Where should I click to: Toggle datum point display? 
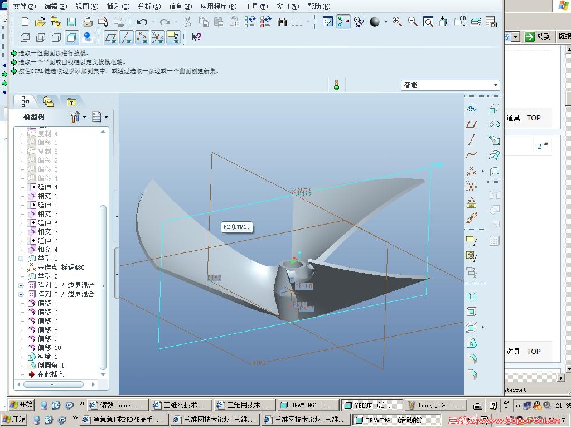click(142, 37)
